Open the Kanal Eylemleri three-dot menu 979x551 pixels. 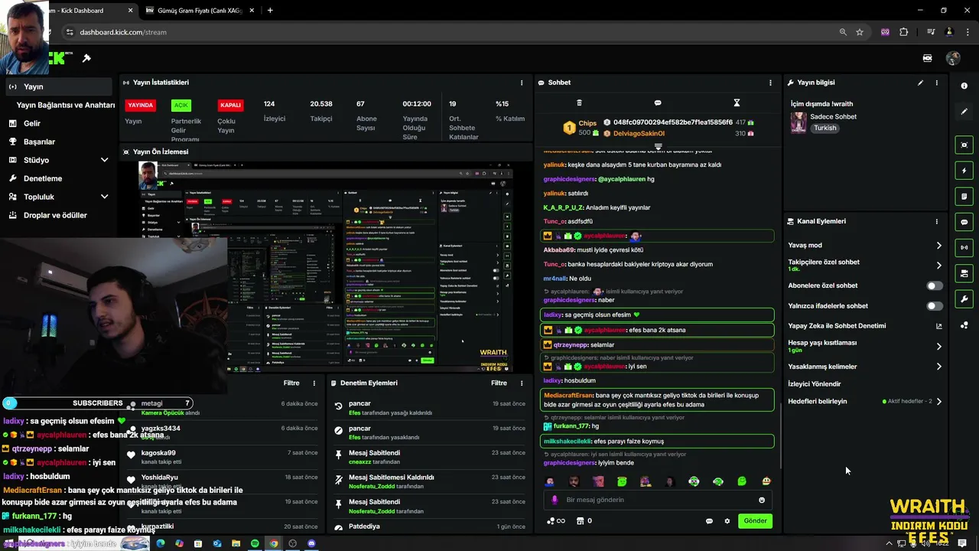(936, 221)
